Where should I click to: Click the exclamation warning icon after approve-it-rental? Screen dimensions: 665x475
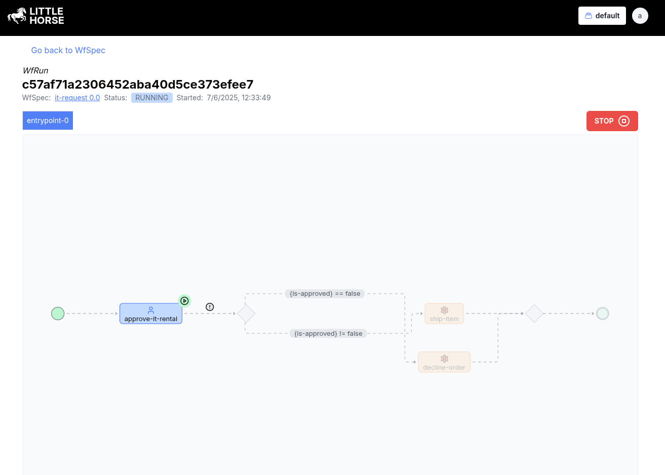point(210,306)
